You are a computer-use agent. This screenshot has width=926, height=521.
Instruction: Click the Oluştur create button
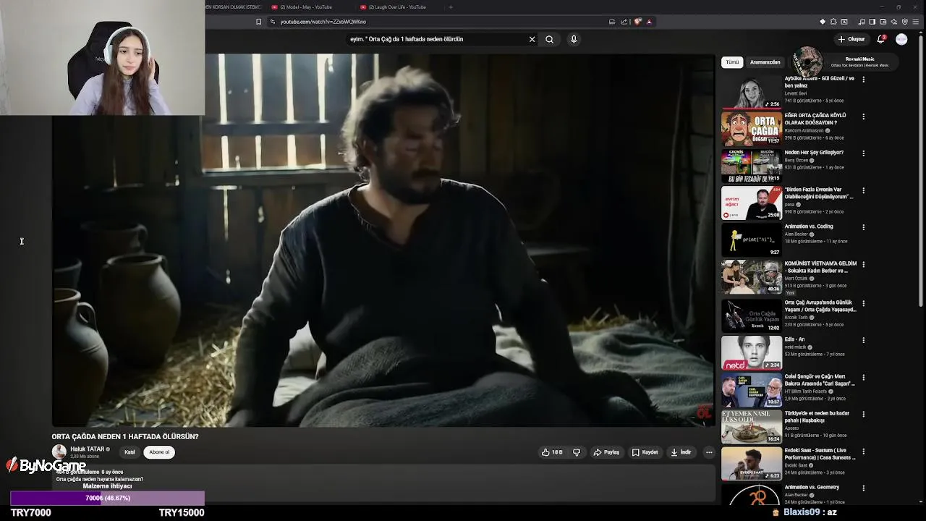[x=851, y=39]
